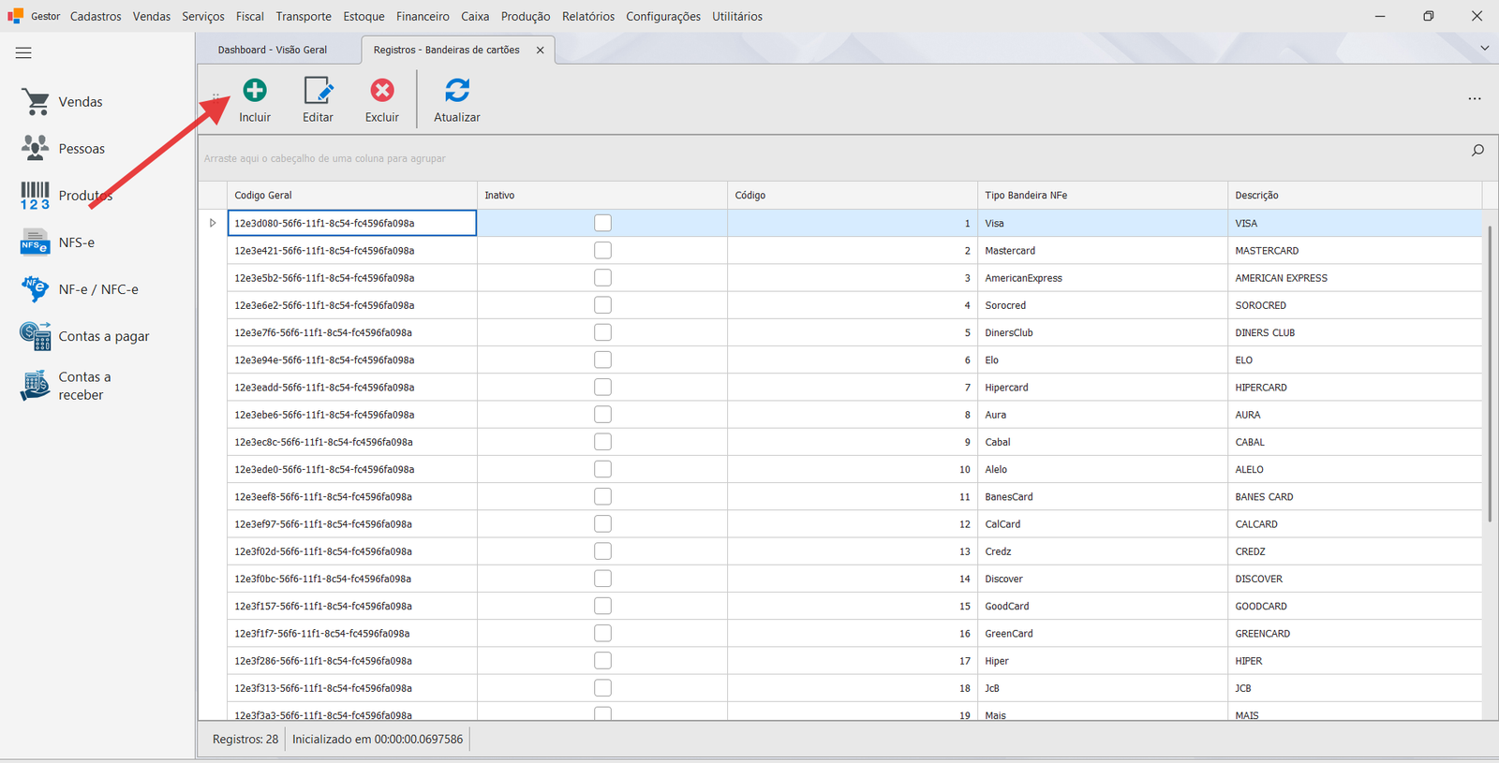Open the Produção menu
1499x763 pixels.
526,16
